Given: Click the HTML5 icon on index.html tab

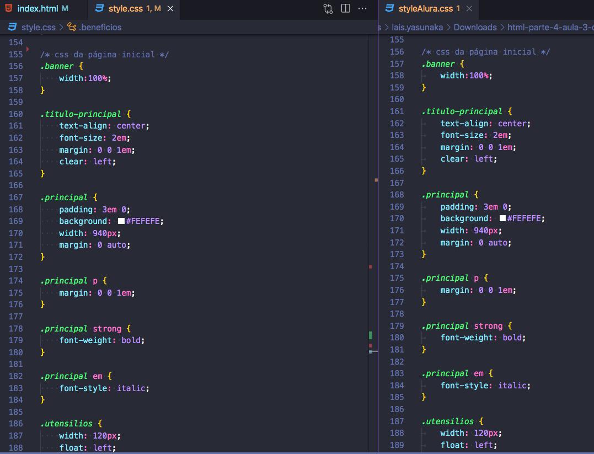Looking at the screenshot, I should 8,8.
